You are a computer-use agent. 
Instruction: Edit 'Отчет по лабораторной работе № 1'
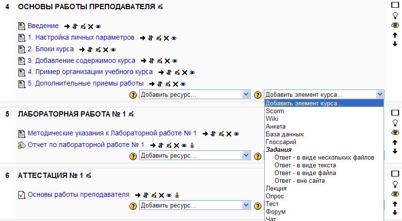(169, 145)
